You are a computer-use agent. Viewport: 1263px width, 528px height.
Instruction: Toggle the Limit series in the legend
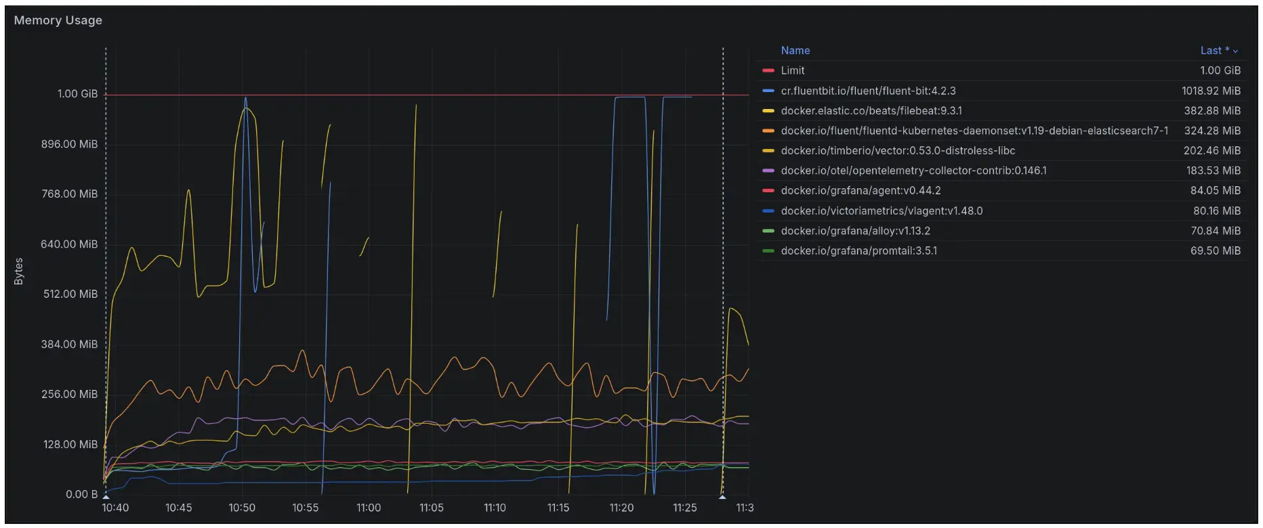(792, 70)
